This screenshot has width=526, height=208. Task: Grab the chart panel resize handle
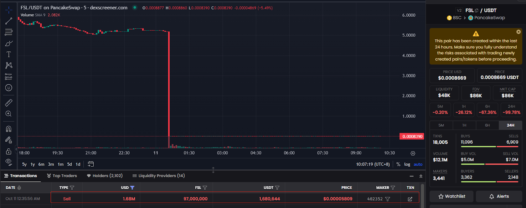(x=213, y=170)
